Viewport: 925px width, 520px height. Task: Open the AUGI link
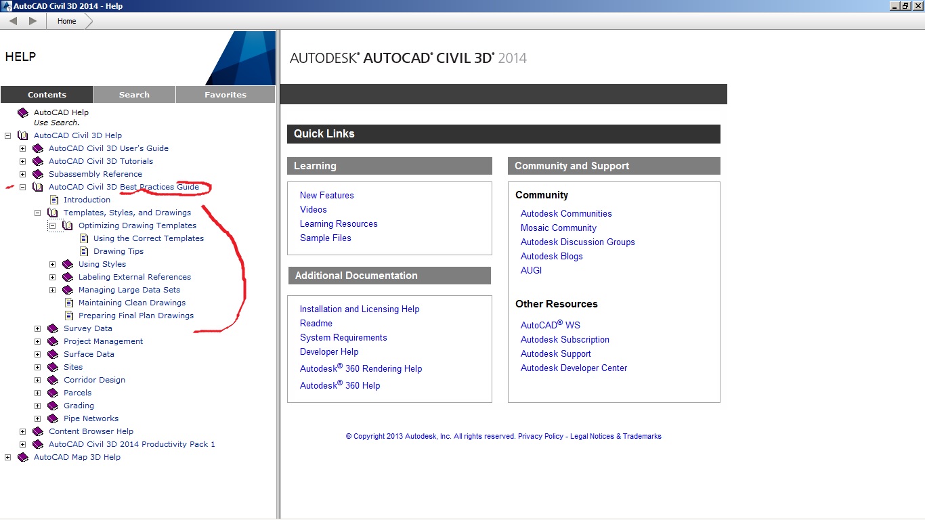[x=532, y=270]
